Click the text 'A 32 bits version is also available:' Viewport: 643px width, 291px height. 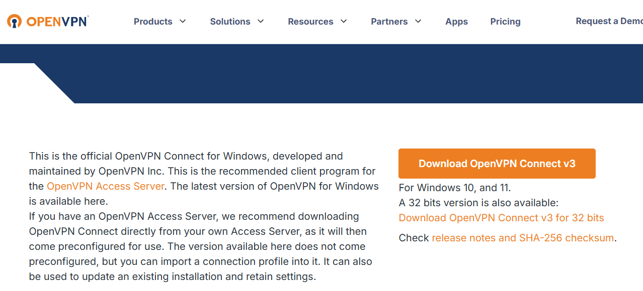click(x=478, y=203)
